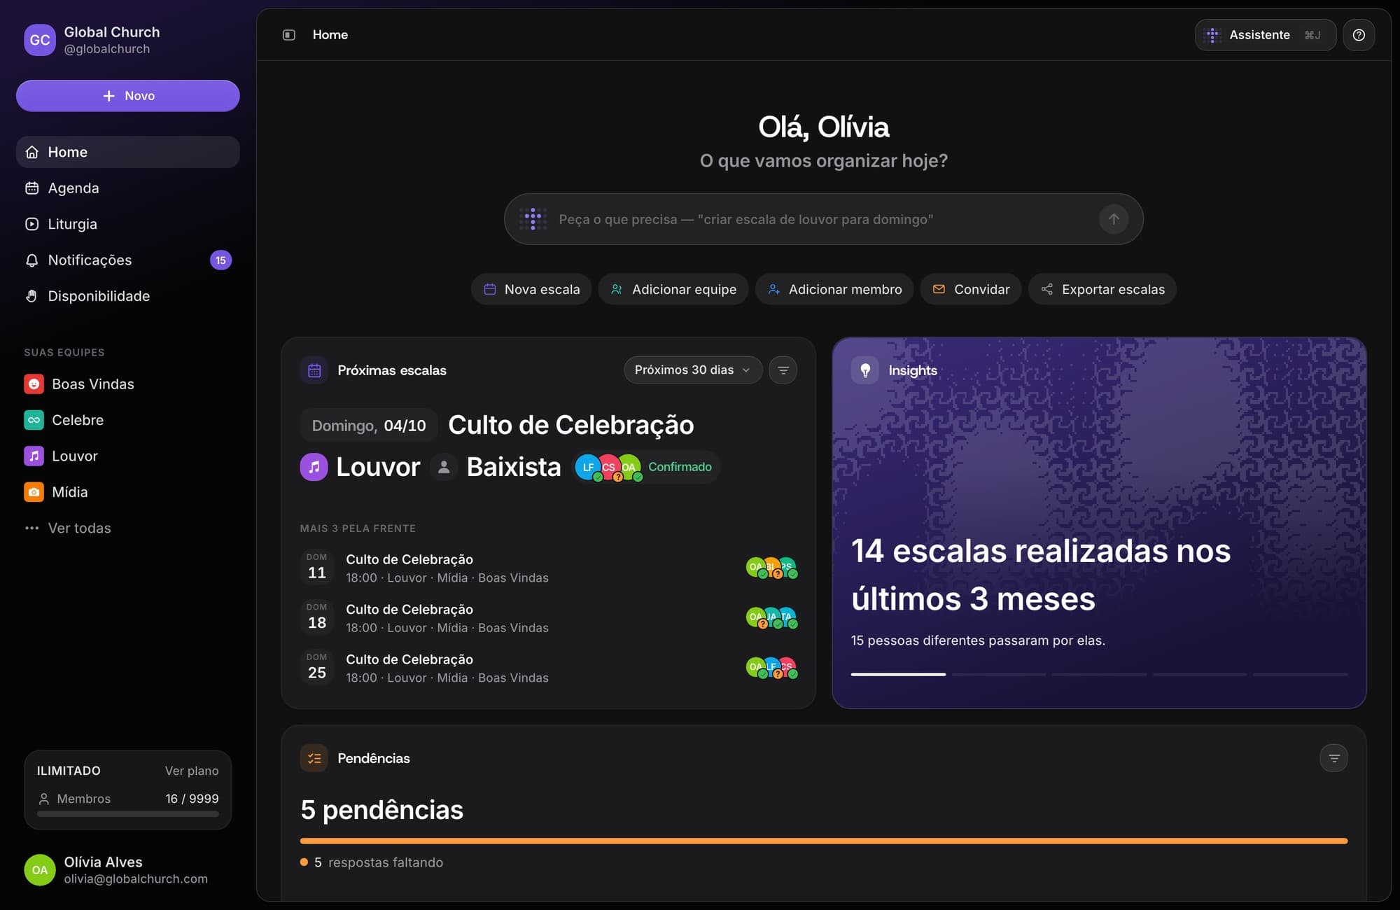Expand Ver todas teams
This screenshot has height=910, width=1400.
68,528
